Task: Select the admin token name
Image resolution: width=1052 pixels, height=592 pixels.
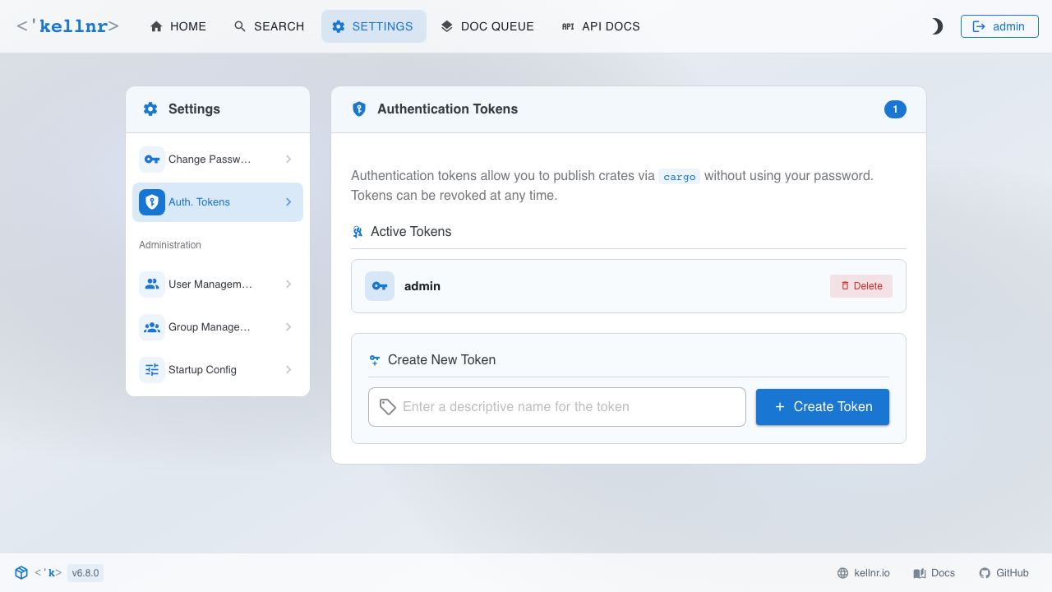Action: pyautogui.click(x=422, y=286)
